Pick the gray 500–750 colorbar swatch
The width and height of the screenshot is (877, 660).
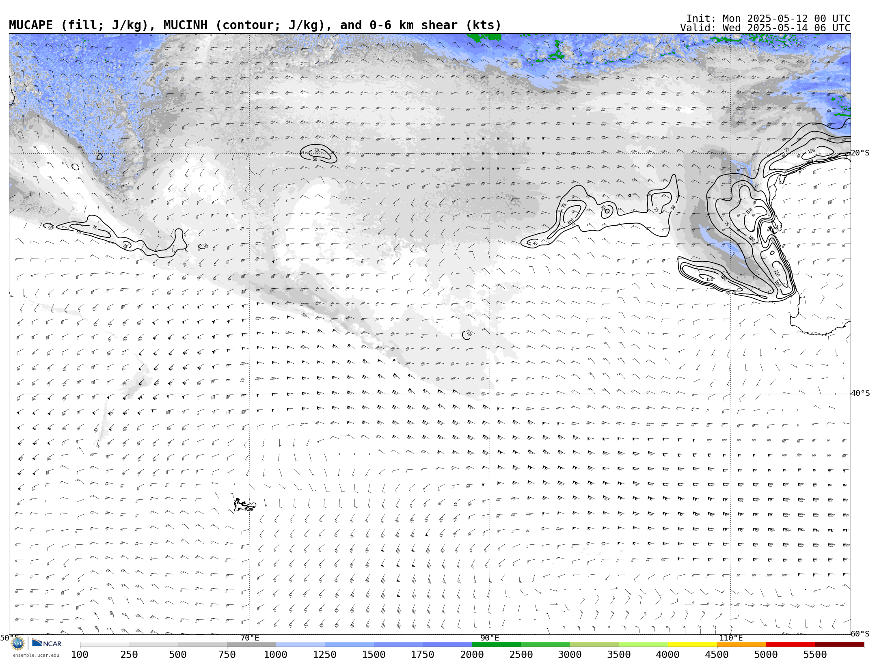point(202,645)
